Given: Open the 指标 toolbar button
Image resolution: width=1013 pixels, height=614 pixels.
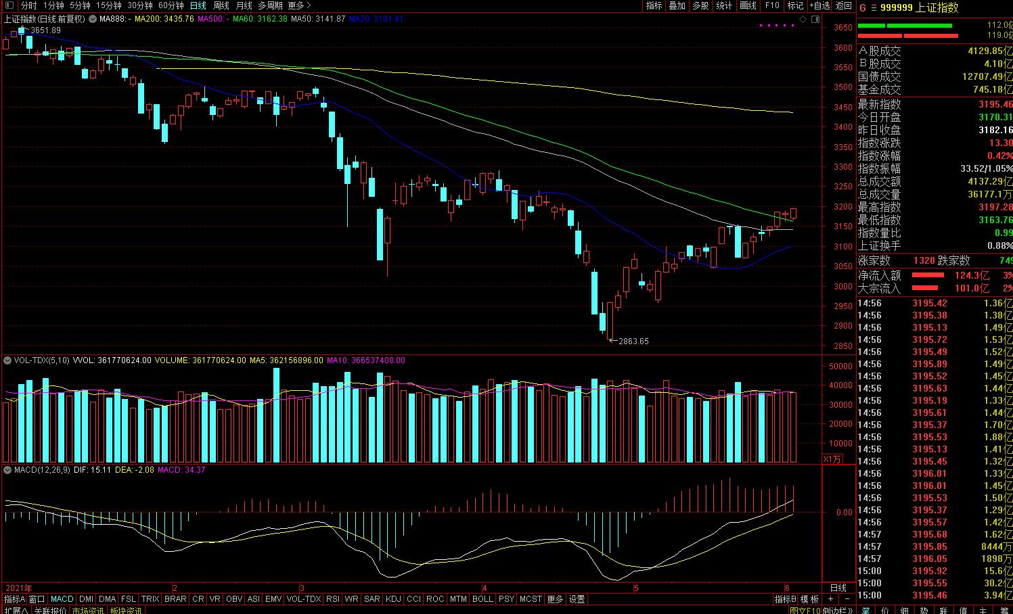Looking at the screenshot, I should (654, 5).
